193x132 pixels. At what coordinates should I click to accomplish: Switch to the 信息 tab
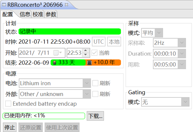(x=25, y=14)
